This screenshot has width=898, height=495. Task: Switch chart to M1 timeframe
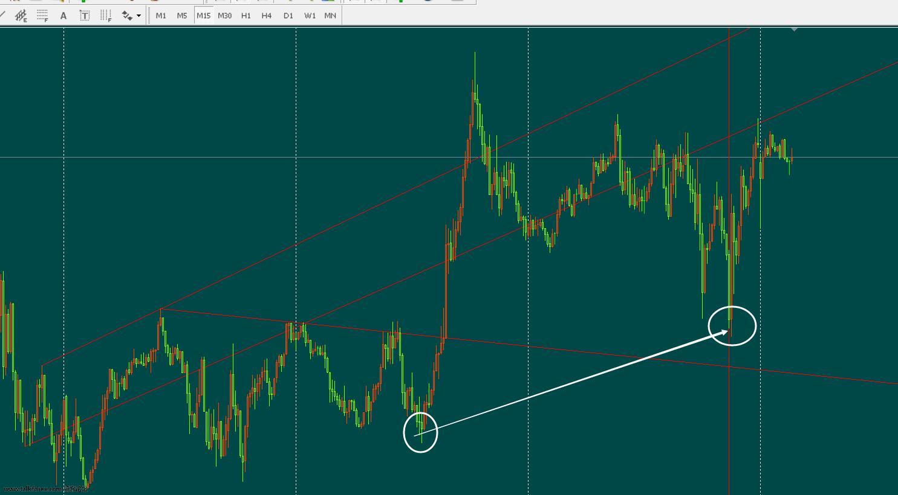pos(161,16)
